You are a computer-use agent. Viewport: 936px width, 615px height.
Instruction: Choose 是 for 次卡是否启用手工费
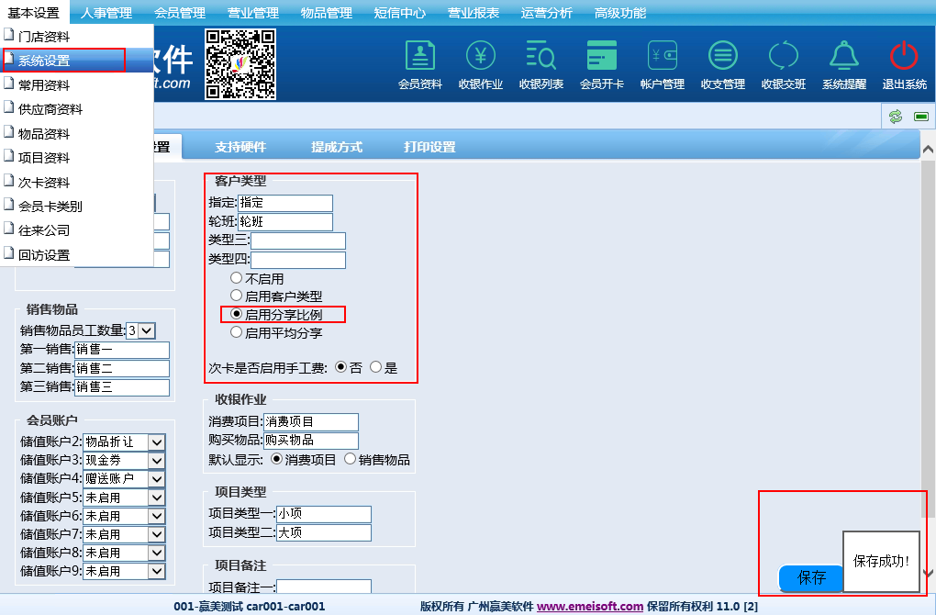(375, 367)
